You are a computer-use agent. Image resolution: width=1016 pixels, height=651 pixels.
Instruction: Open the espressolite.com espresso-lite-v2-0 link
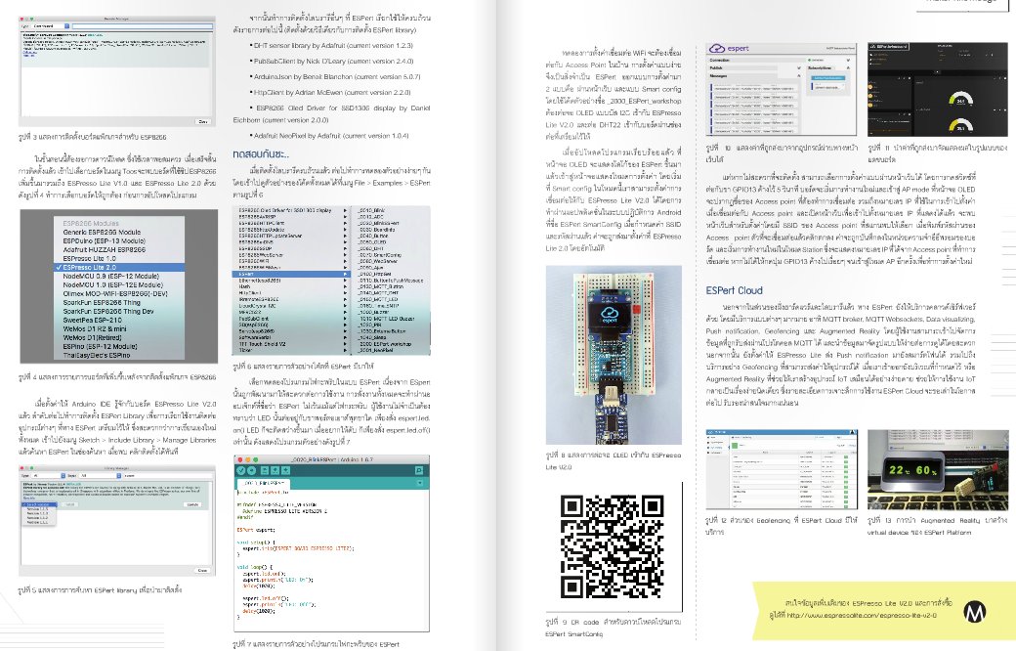point(861,616)
